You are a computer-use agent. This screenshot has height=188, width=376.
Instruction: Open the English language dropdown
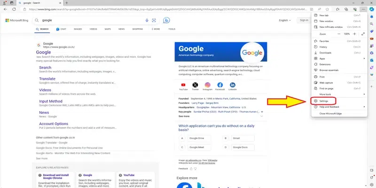(x=285, y=20)
